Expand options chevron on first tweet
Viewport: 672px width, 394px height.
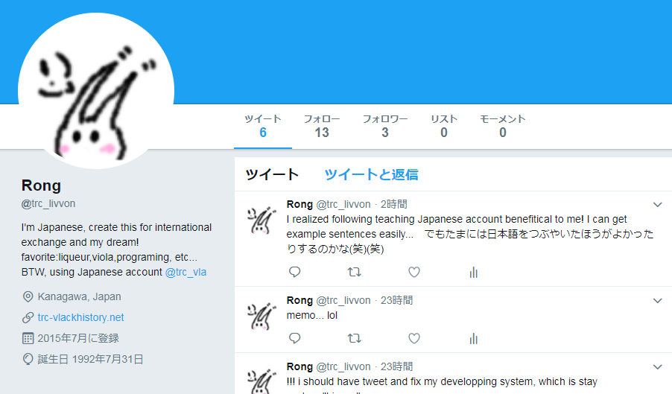[x=657, y=205]
